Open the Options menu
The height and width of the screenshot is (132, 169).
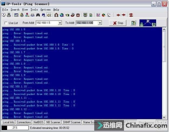click(x=45, y=9)
